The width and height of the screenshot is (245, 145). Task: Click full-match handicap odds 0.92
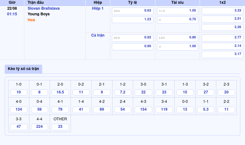(132, 38)
